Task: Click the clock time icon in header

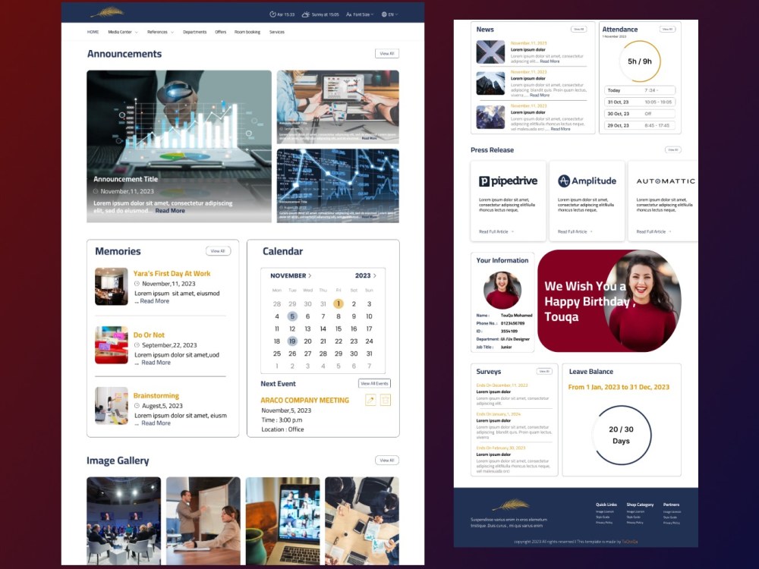Action: pyautogui.click(x=272, y=14)
